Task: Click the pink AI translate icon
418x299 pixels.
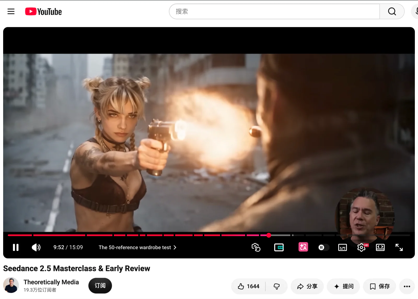Action: tap(303, 247)
